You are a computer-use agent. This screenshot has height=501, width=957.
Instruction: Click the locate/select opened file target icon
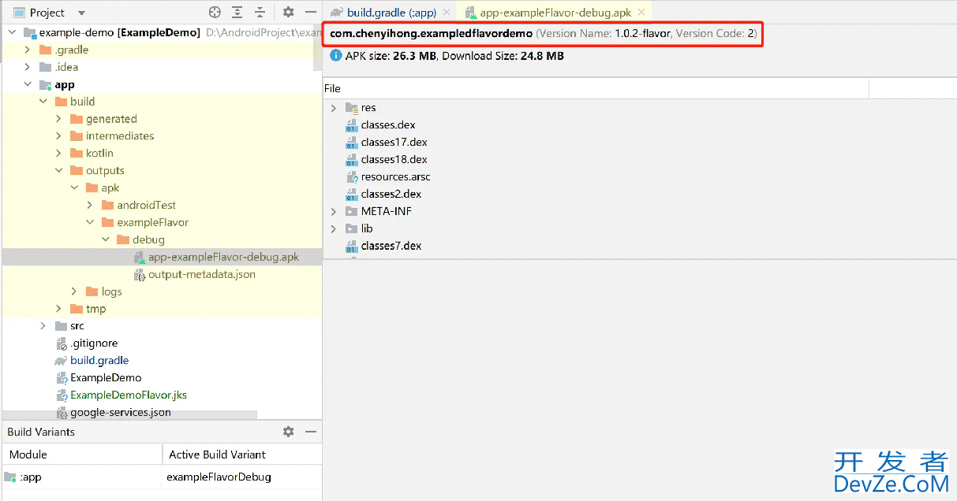(215, 13)
